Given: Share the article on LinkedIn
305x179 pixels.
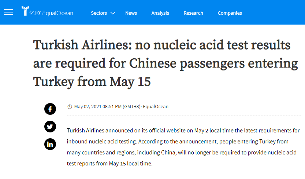Looking at the screenshot, I should pyautogui.click(x=50, y=144).
